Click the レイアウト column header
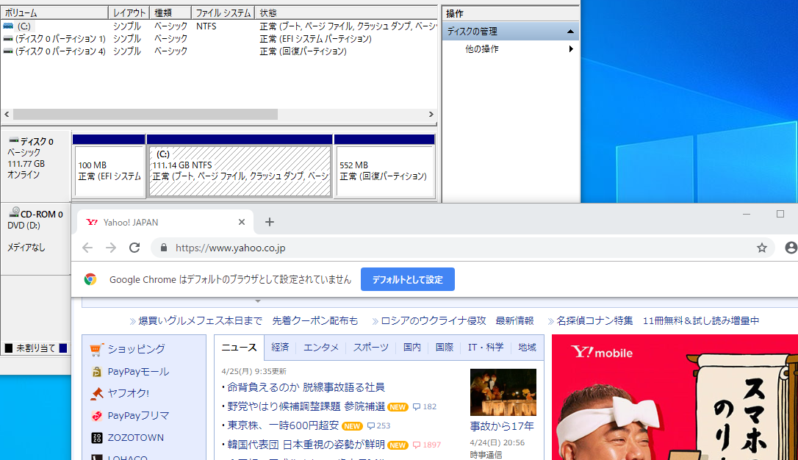This screenshot has width=798, height=460. 129,12
